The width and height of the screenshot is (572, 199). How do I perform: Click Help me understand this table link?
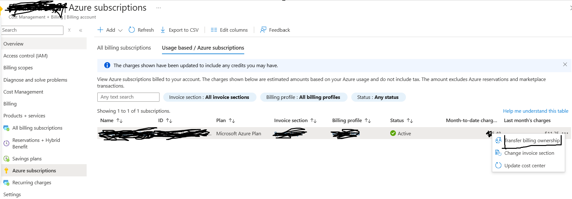536,111
